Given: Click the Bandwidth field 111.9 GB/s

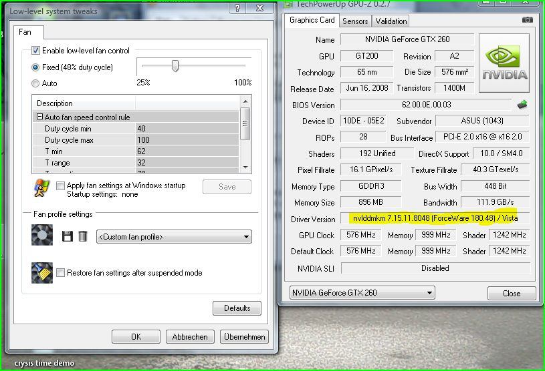Looking at the screenshot, I should pos(496,202).
